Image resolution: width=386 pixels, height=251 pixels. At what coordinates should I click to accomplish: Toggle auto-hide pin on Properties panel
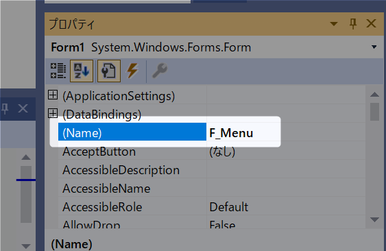[x=353, y=24]
